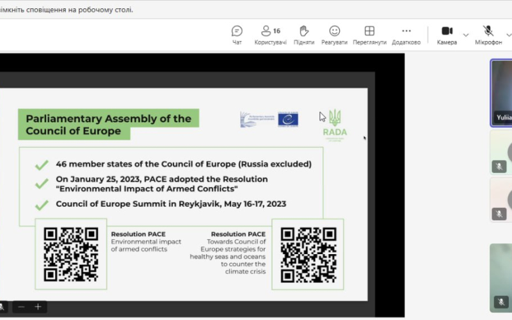Click the RADA trident logo on slide
Viewport: 512px width, 320px height.
(x=335, y=125)
